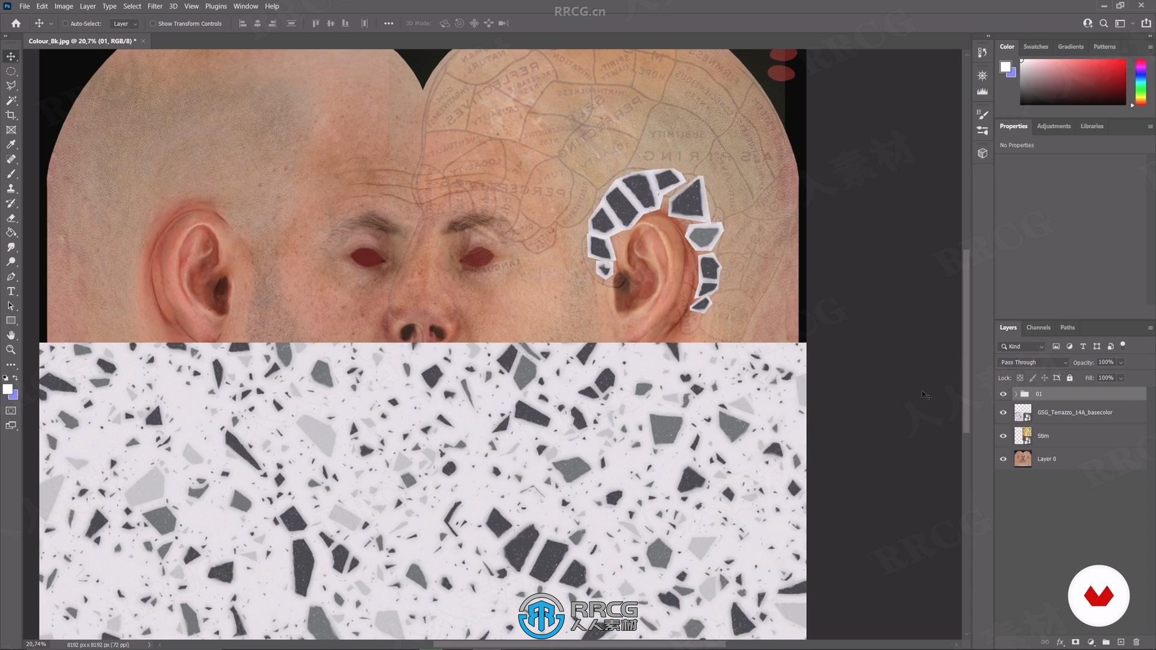Screen dimensions: 1156x650
Task: Select the Smudge tool
Action: coord(11,247)
